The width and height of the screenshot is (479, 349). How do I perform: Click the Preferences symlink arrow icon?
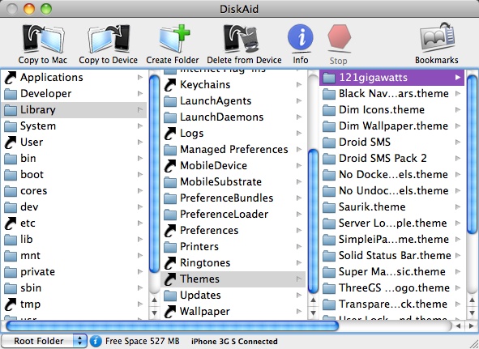click(x=170, y=231)
